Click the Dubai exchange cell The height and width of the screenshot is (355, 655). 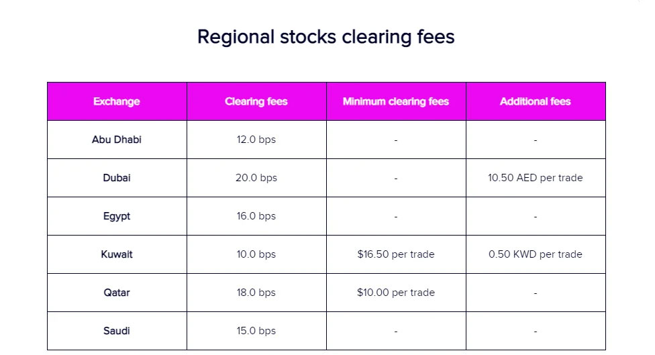point(117,178)
